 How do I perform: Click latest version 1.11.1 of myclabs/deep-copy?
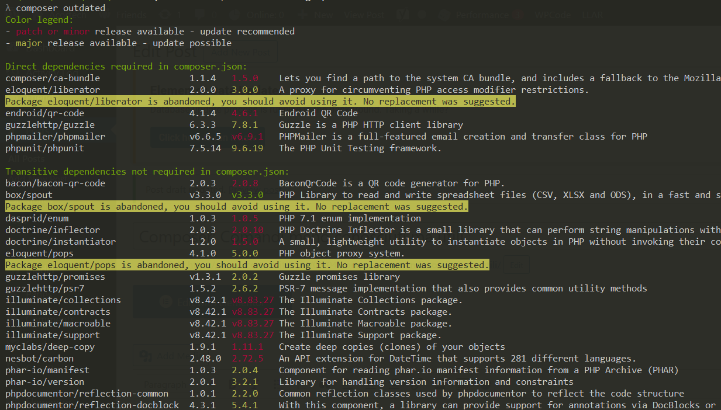[x=247, y=347]
